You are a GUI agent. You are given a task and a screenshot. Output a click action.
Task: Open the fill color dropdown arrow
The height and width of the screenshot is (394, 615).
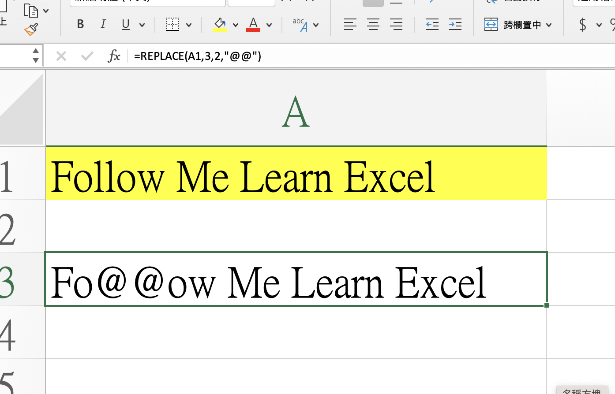(236, 25)
